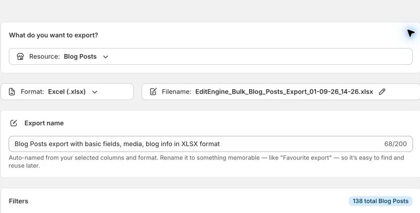Open the Resource dropdown set to Blog Posts
420x213 pixels.
(210, 56)
